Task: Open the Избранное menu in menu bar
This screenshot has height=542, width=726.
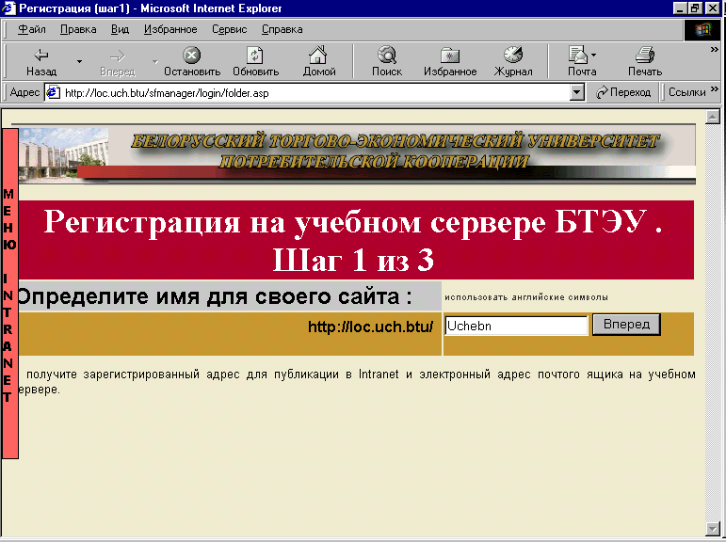Action: [x=170, y=29]
